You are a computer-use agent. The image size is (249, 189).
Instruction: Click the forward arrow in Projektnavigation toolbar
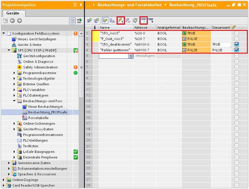(19, 21)
